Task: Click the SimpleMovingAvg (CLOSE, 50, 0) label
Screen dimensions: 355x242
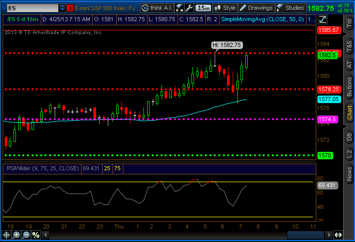Action: pyautogui.click(x=262, y=20)
